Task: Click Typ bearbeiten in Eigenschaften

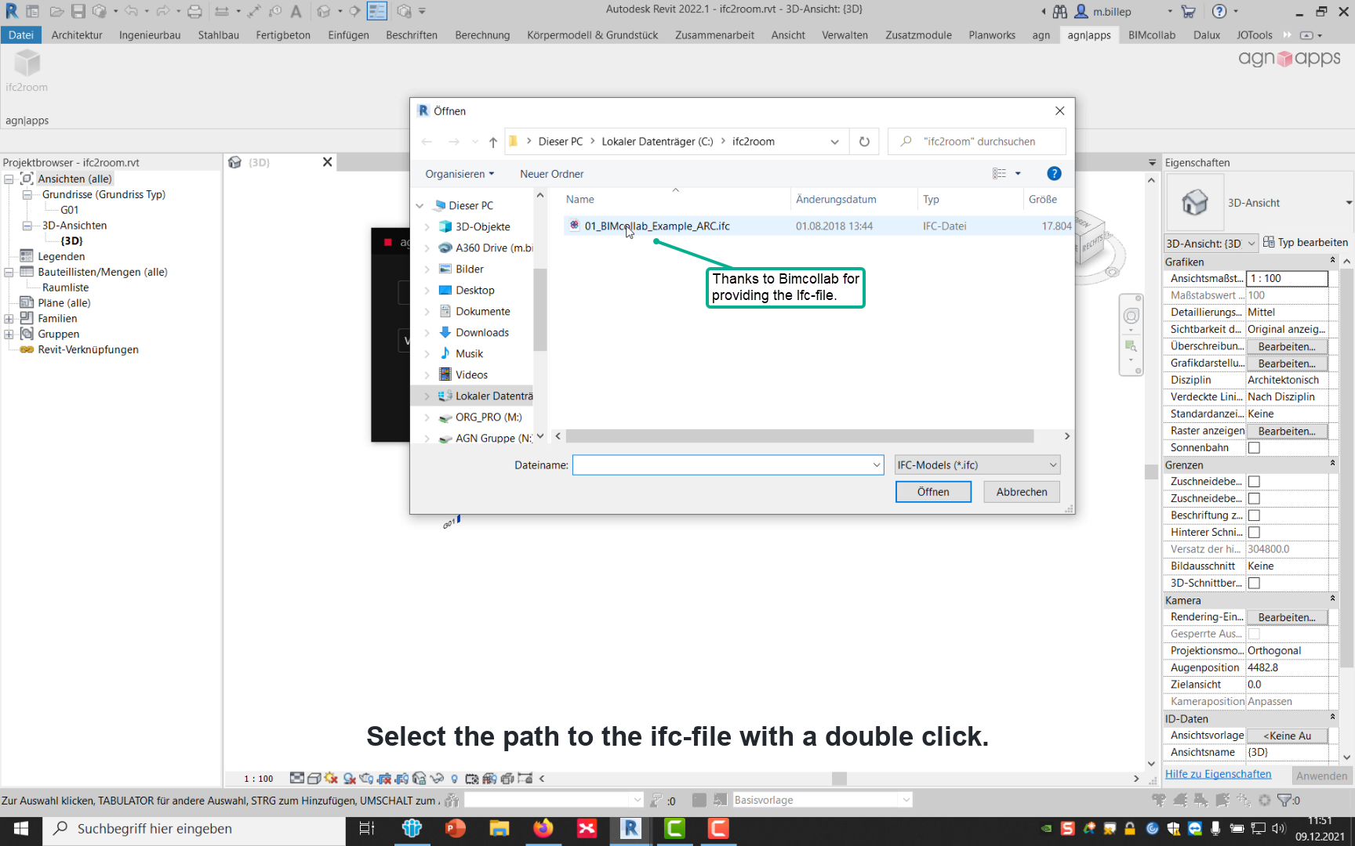Action: tap(1306, 243)
